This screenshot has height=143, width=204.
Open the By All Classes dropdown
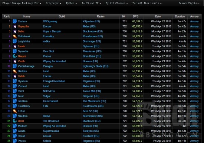[x=116, y=3]
